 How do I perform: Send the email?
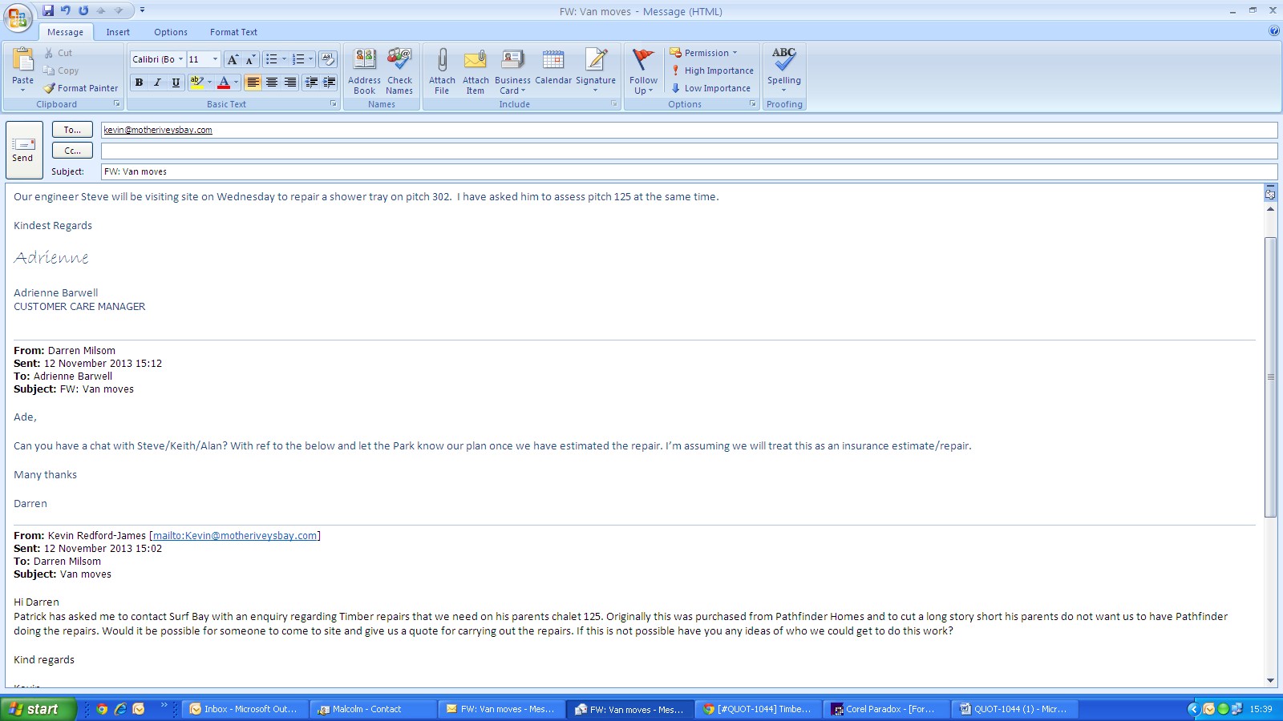point(23,150)
